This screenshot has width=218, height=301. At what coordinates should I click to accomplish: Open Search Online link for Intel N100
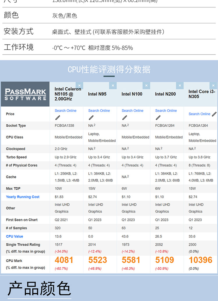pos(132,111)
